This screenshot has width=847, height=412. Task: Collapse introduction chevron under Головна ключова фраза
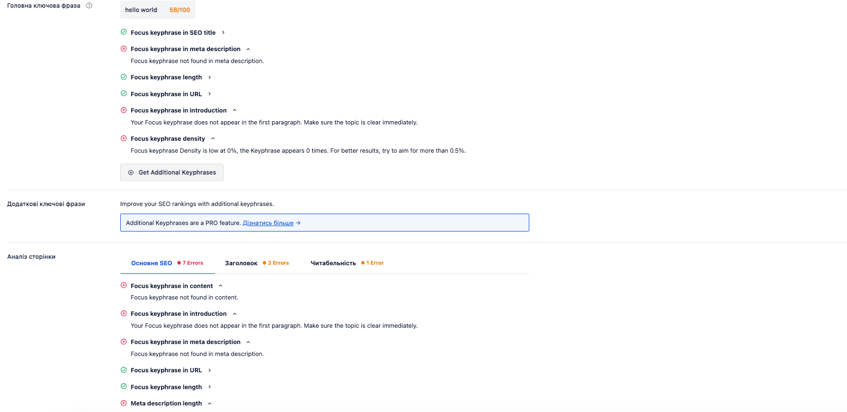click(x=234, y=110)
